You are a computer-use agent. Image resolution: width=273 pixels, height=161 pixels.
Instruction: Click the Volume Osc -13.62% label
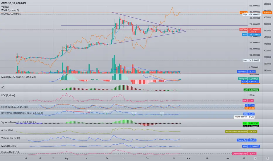[246, 140]
